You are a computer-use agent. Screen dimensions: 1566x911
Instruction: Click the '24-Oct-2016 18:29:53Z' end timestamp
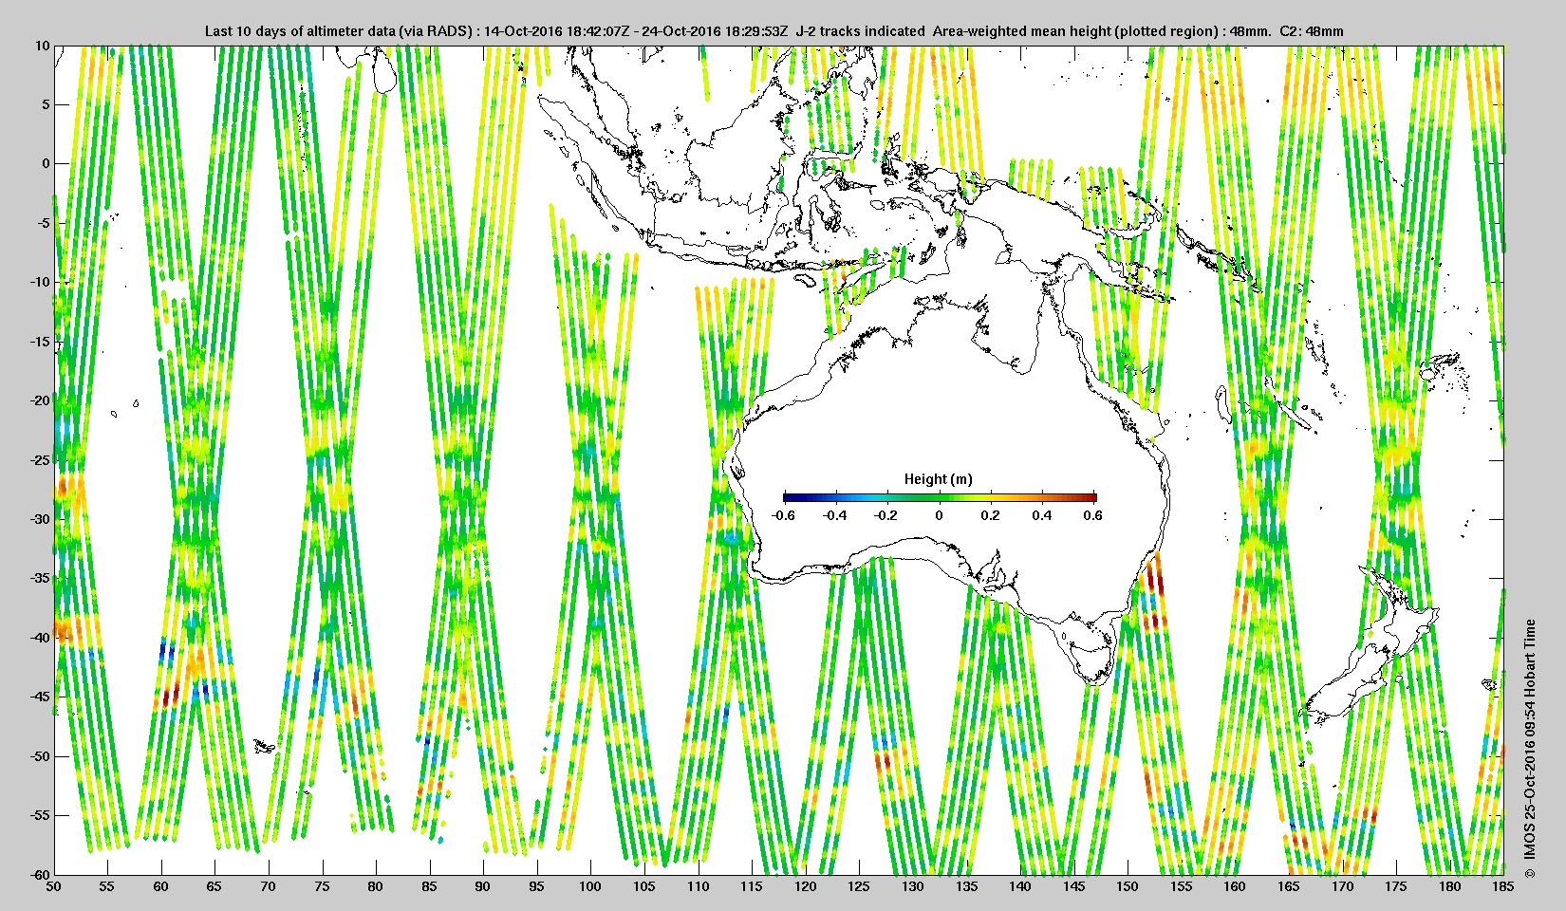click(716, 31)
